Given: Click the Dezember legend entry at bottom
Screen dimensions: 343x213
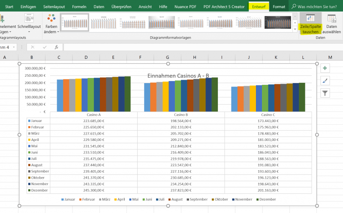Looking at the screenshot, I should (x=266, y=199).
